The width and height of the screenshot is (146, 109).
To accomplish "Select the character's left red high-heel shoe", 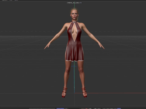I will tap(84, 92).
